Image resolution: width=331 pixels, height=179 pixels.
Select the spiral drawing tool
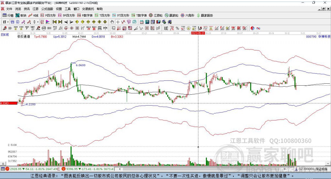click(32, 28)
